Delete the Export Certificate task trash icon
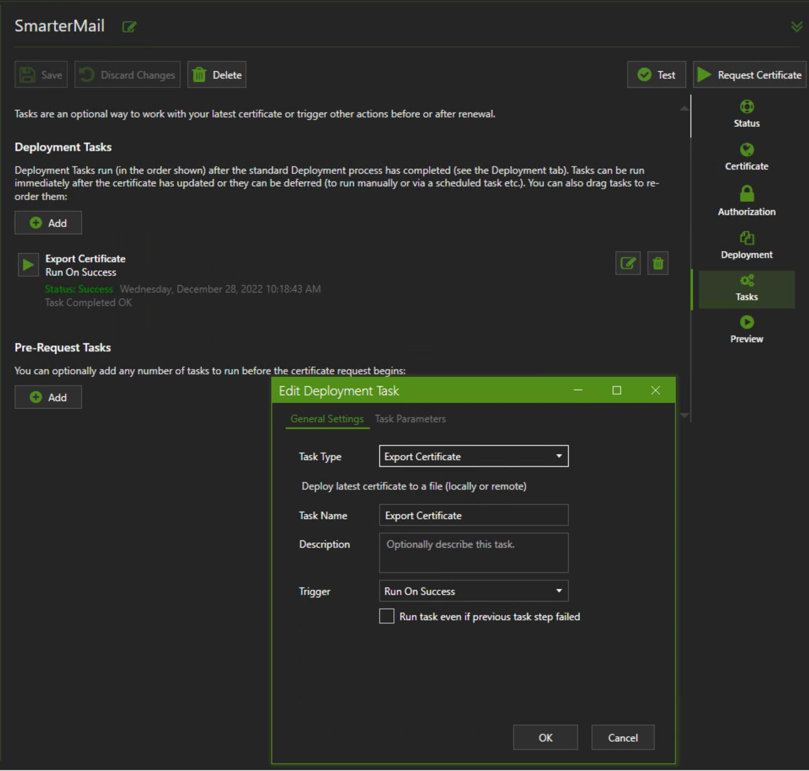The image size is (809, 771). (658, 263)
